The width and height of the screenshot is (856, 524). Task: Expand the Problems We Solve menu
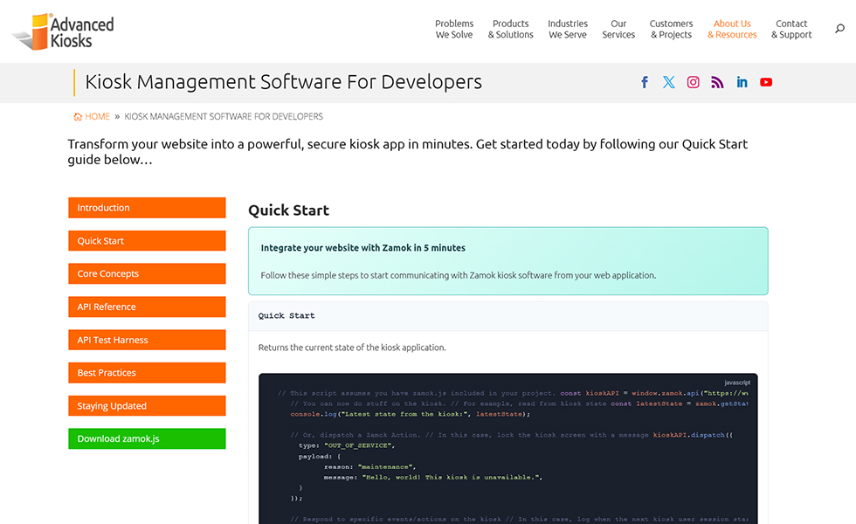[x=454, y=30]
